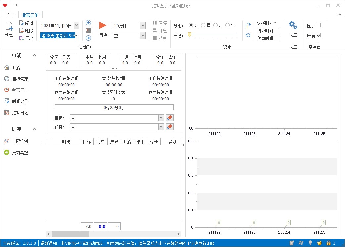Click the previous date arrow icon
The height and width of the screenshot is (247, 345).
[x=88, y=23]
